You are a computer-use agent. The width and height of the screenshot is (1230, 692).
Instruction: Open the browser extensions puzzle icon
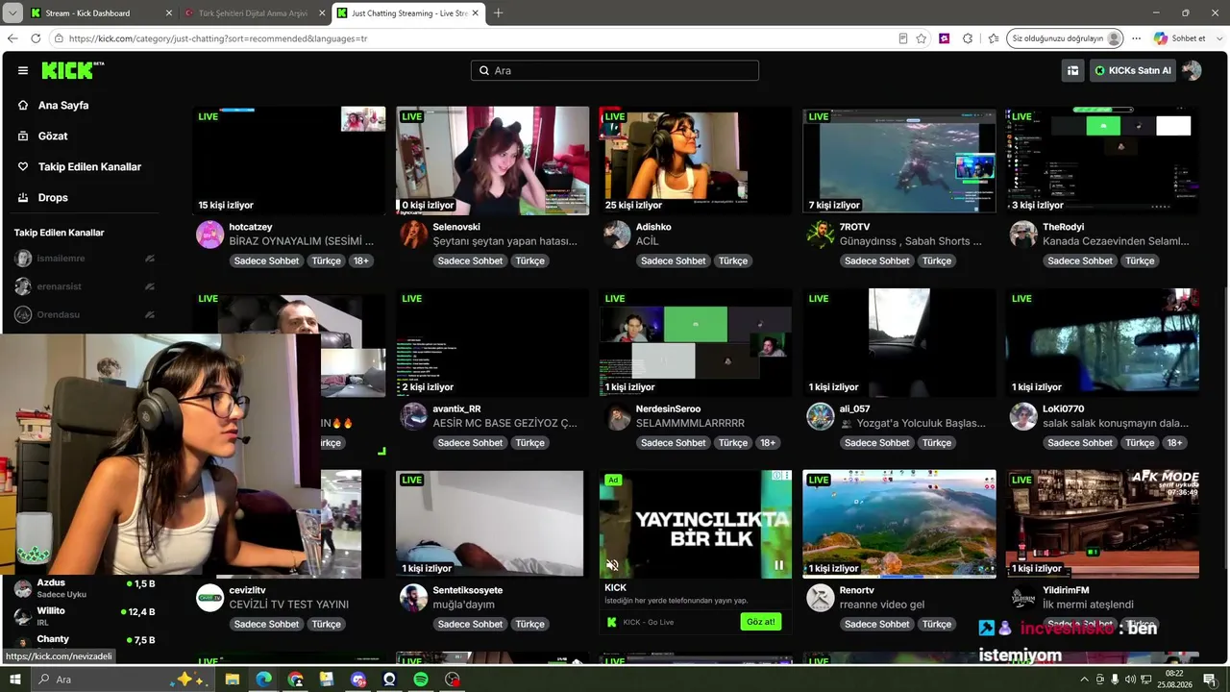(x=968, y=38)
